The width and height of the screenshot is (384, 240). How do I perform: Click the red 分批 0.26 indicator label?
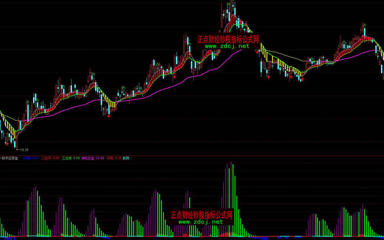114,158
